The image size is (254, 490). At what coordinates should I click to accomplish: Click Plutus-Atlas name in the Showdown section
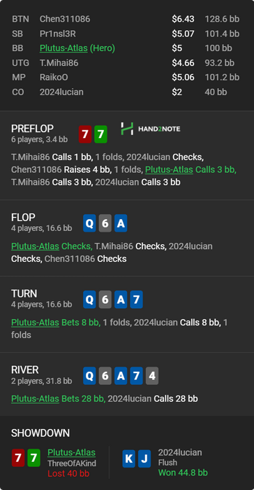coord(71,452)
